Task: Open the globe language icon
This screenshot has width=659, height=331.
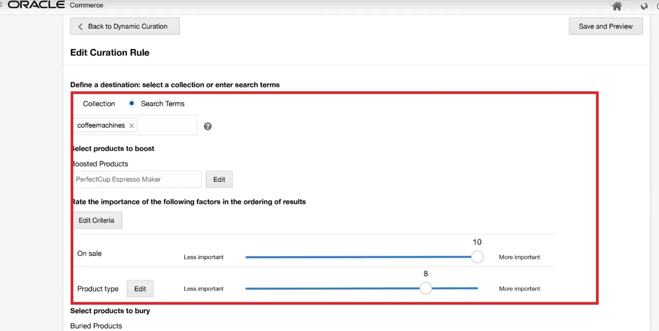Action: click(644, 7)
